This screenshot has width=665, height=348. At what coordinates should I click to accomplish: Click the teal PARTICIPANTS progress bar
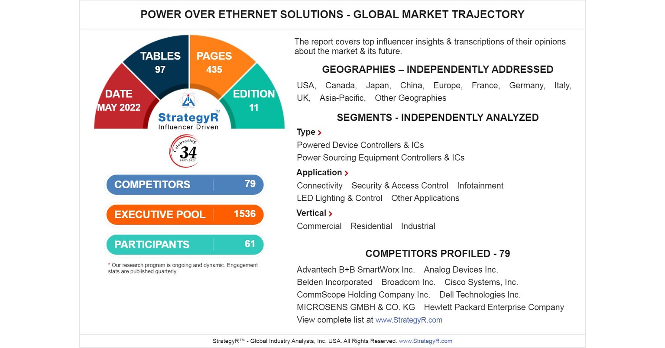[185, 245]
